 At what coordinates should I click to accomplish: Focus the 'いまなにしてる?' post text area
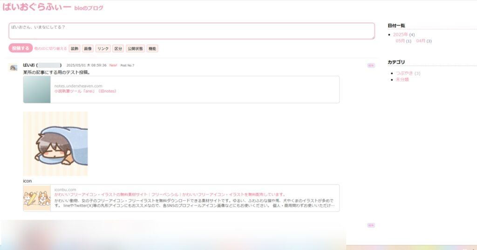click(191, 31)
